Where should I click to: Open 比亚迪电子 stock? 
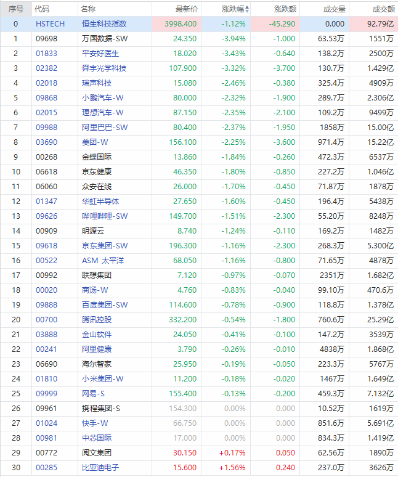(x=100, y=468)
